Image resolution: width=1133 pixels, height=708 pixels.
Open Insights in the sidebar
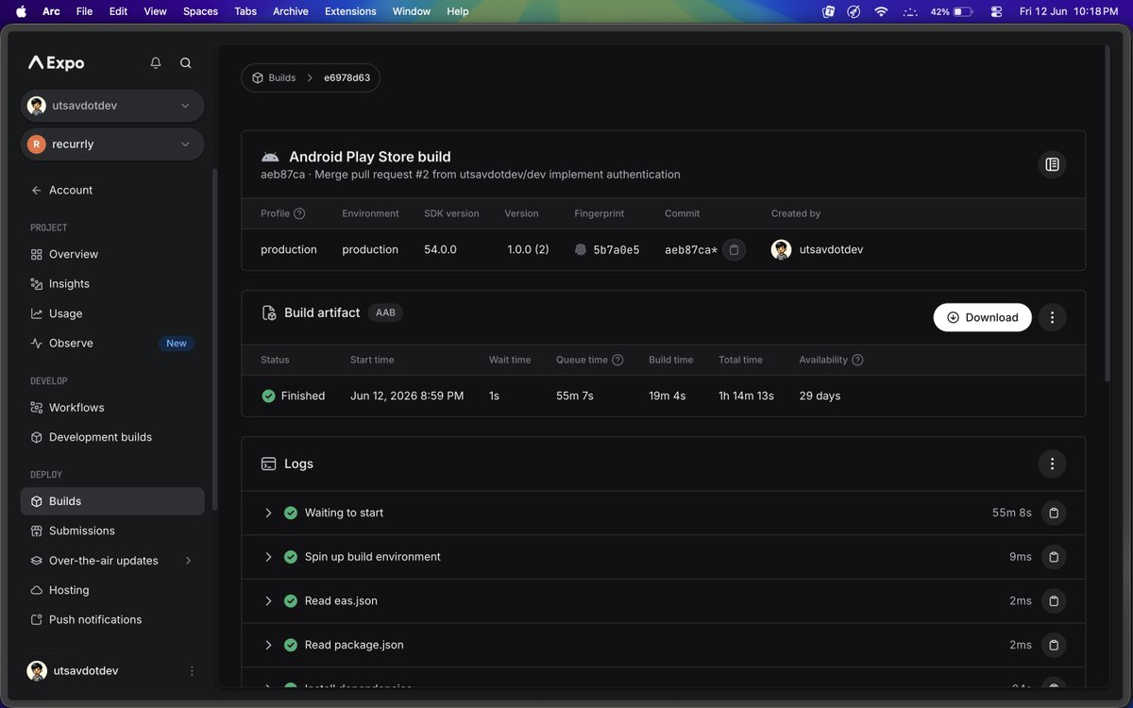(x=112, y=283)
